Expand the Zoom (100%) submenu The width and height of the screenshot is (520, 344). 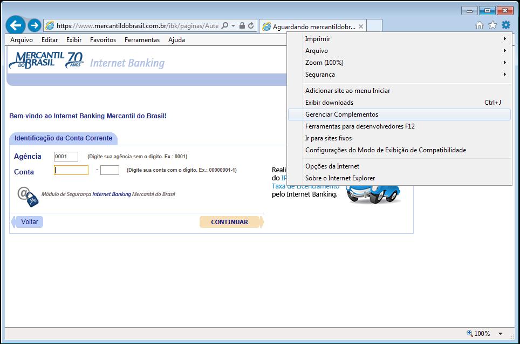click(399, 63)
